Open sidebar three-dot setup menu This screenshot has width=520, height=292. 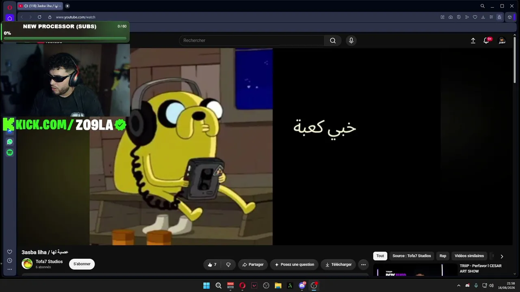pyautogui.click(x=10, y=269)
